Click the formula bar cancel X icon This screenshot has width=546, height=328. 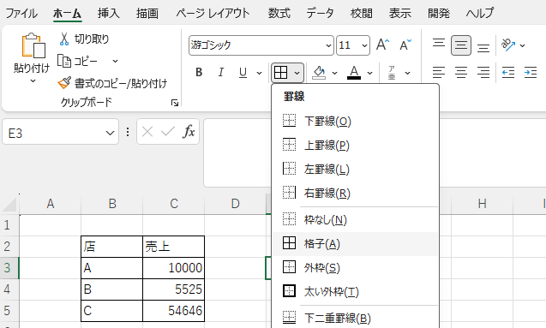147,132
